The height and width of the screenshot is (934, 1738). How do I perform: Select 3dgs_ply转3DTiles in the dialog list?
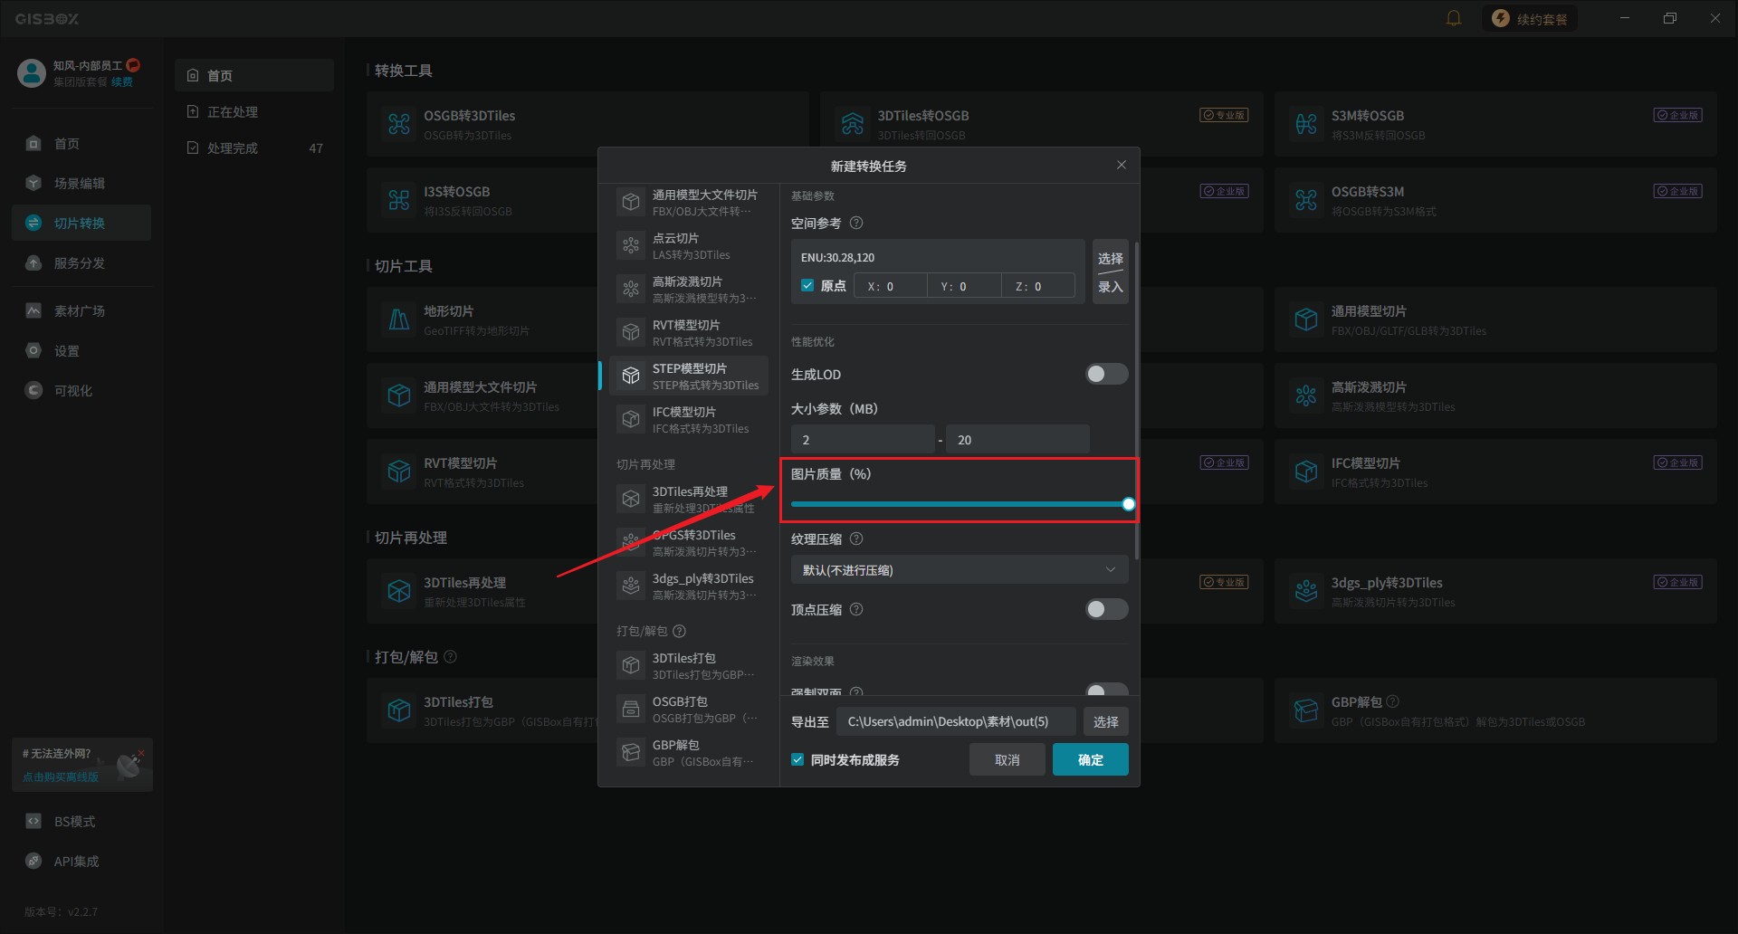point(689,586)
